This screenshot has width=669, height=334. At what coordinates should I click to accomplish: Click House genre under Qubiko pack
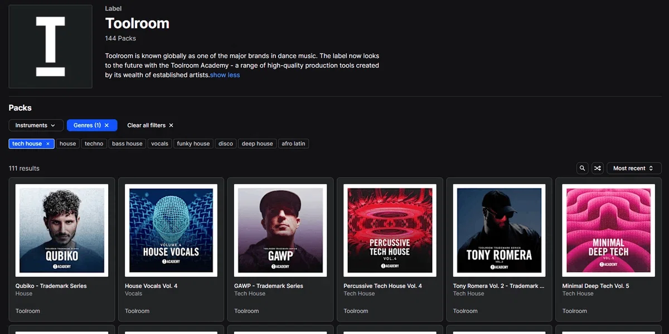click(x=24, y=294)
